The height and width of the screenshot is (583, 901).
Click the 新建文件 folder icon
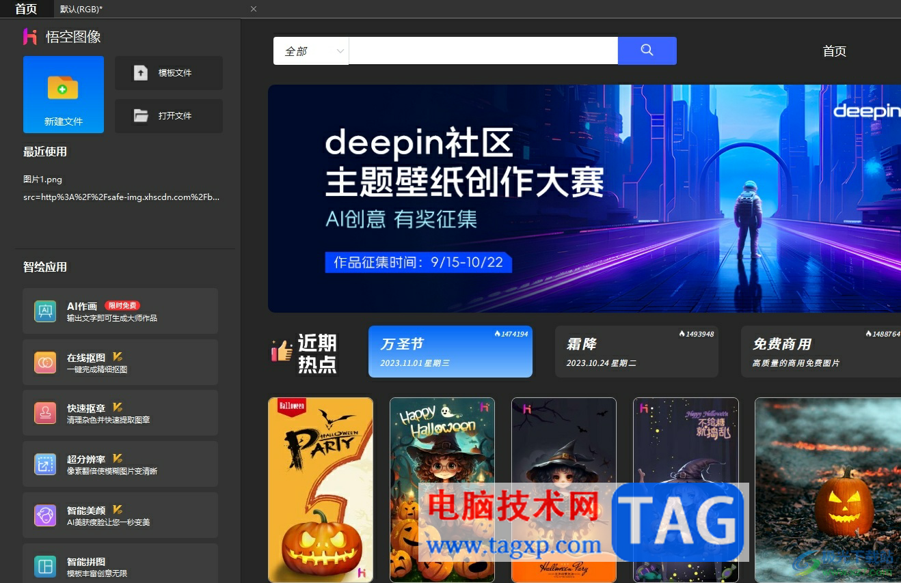[x=63, y=88]
